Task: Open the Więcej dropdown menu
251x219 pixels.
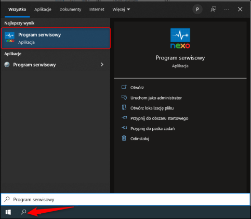Action: 121,9
